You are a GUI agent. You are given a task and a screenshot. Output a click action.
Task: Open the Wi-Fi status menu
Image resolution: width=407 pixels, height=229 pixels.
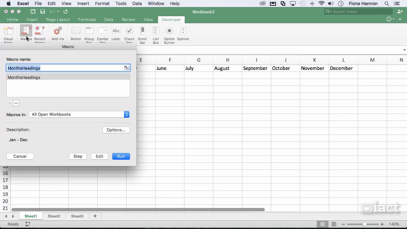321,3
